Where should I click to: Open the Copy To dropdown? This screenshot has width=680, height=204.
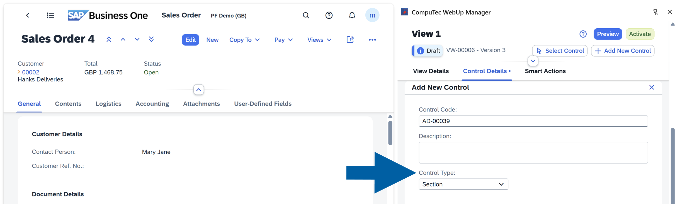point(244,40)
